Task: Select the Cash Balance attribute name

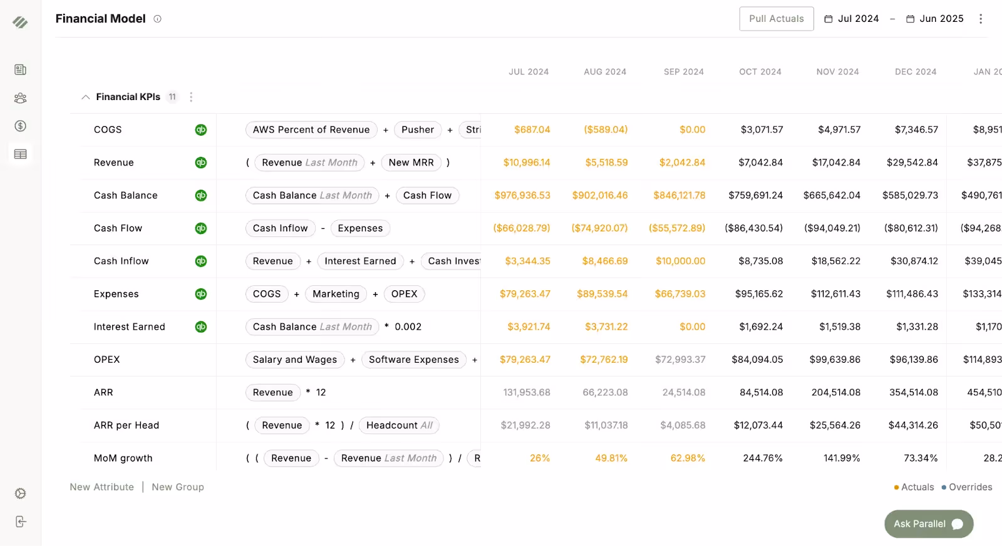Action: pyautogui.click(x=126, y=195)
